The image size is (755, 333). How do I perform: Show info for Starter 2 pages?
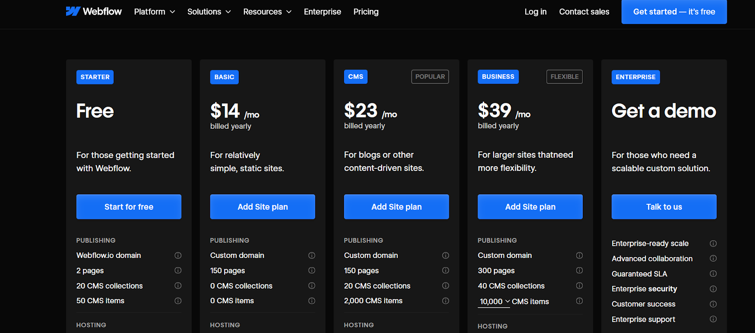point(178,270)
